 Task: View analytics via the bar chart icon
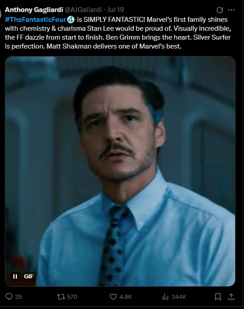pyautogui.click(x=165, y=297)
